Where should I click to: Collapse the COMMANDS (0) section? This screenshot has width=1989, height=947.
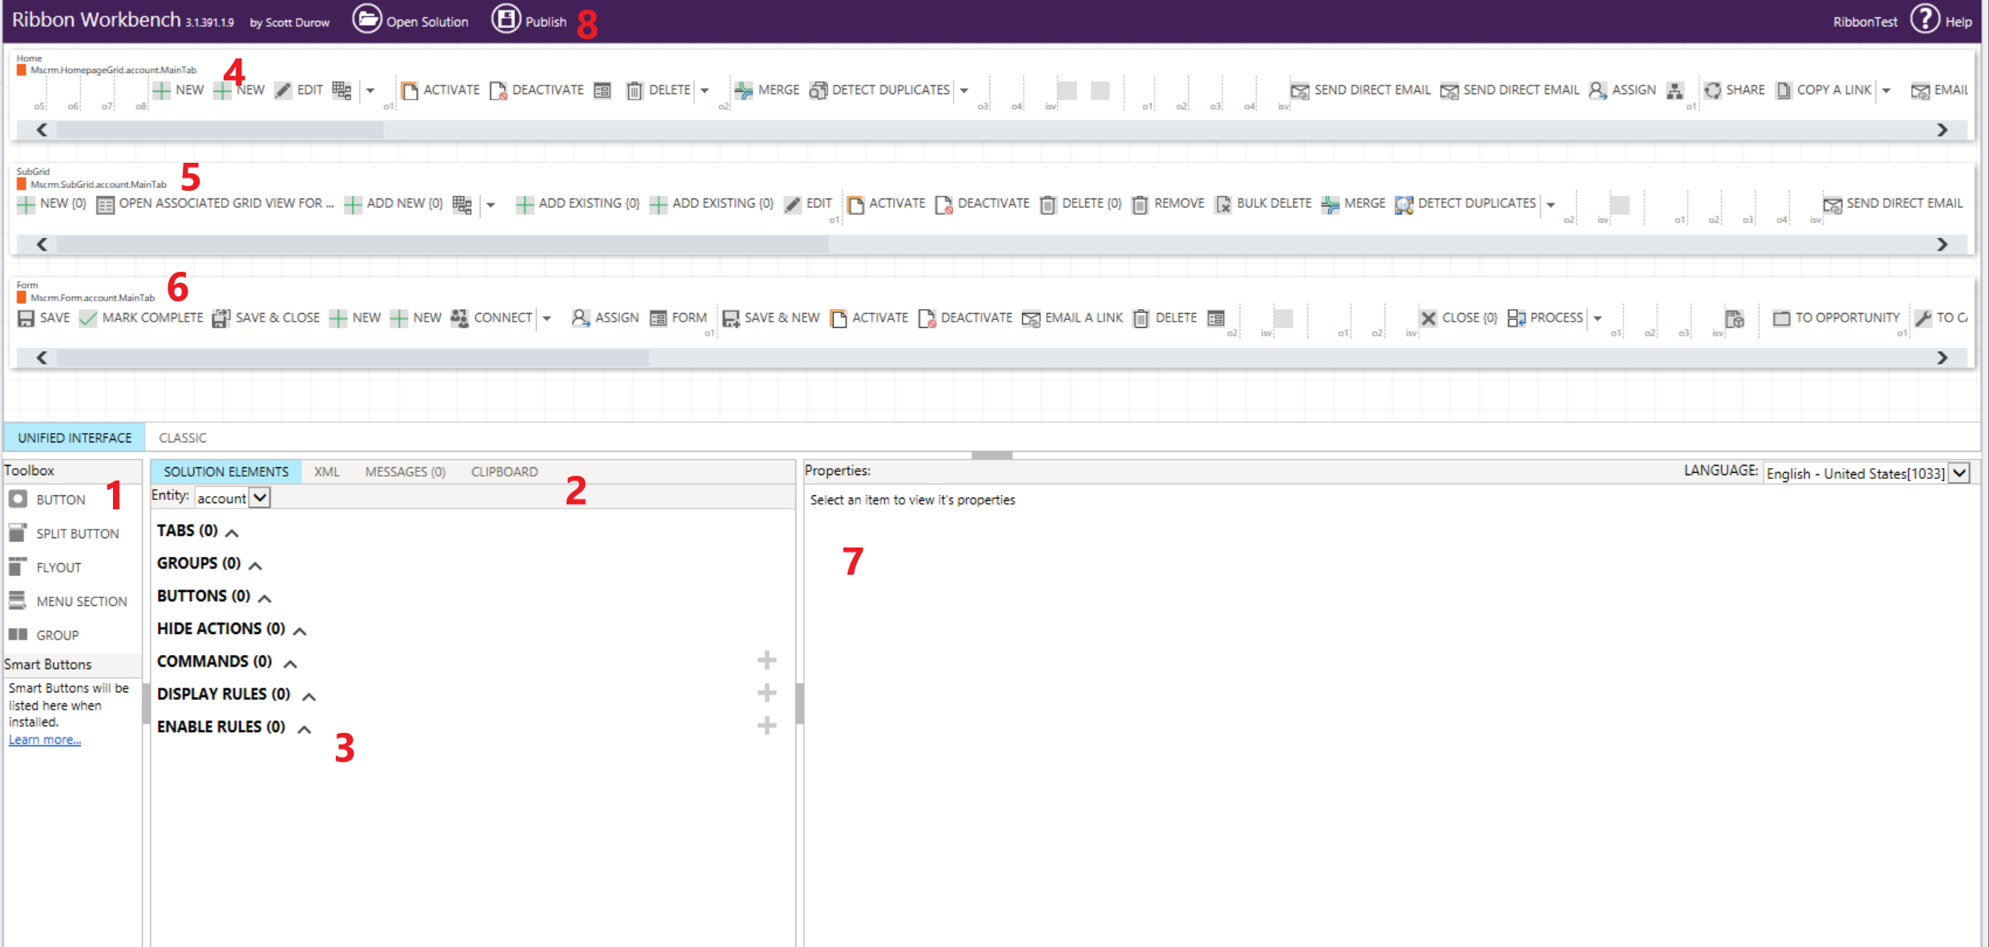tap(290, 663)
